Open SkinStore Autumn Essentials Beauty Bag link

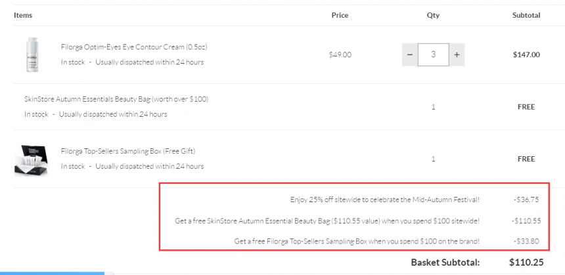116,99
